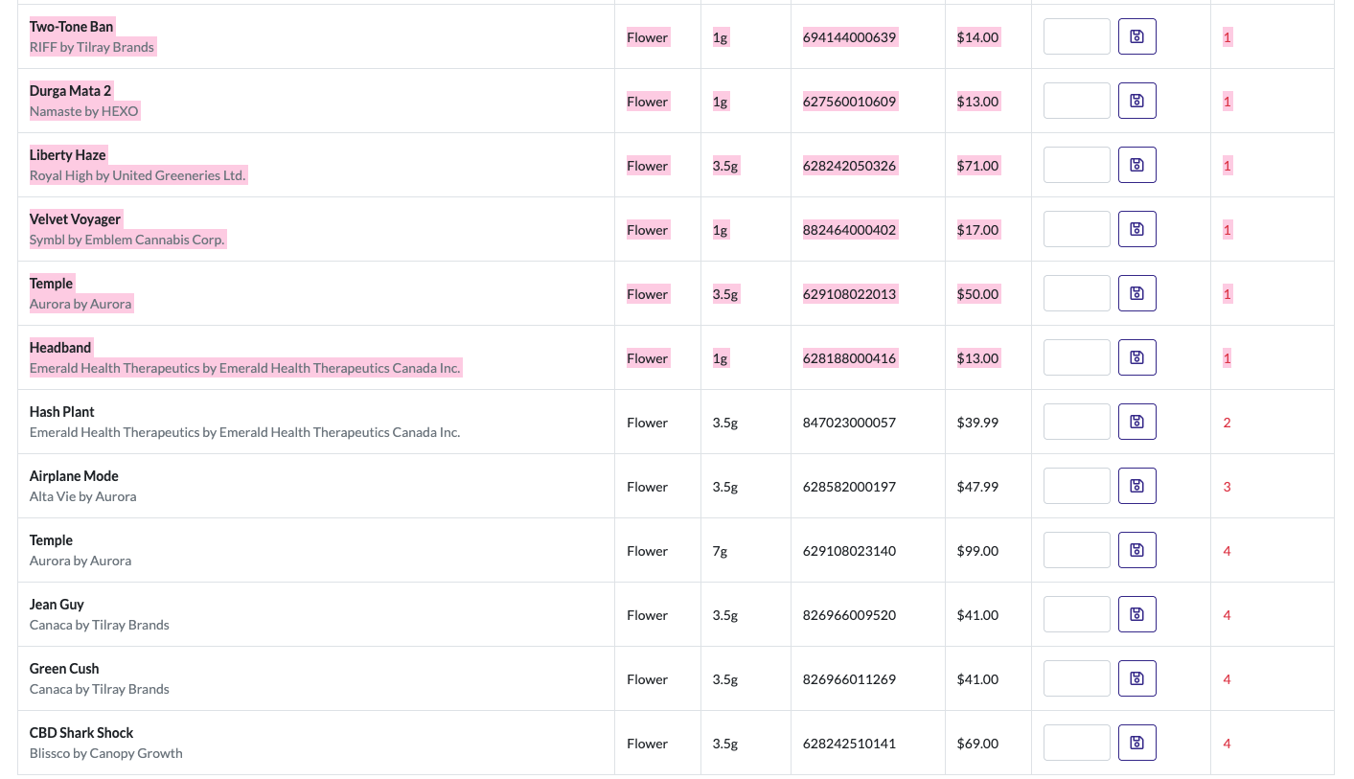Click barcode 629108022013
Image resolution: width=1354 pixels, height=779 pixels.
[x=850, y=294]
